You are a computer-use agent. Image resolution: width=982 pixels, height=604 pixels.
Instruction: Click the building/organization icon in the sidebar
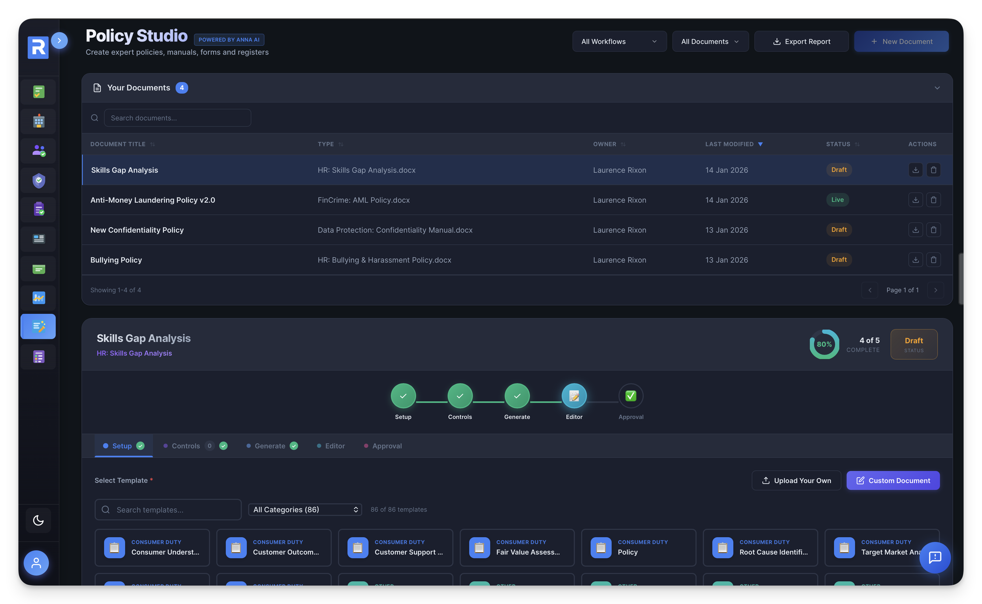38,121
